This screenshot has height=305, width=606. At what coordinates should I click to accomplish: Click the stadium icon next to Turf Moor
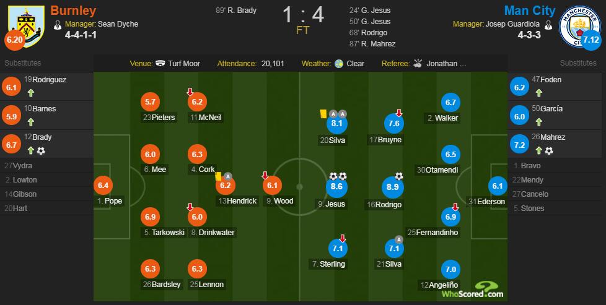pyautogui.click(x=160, y=63)
